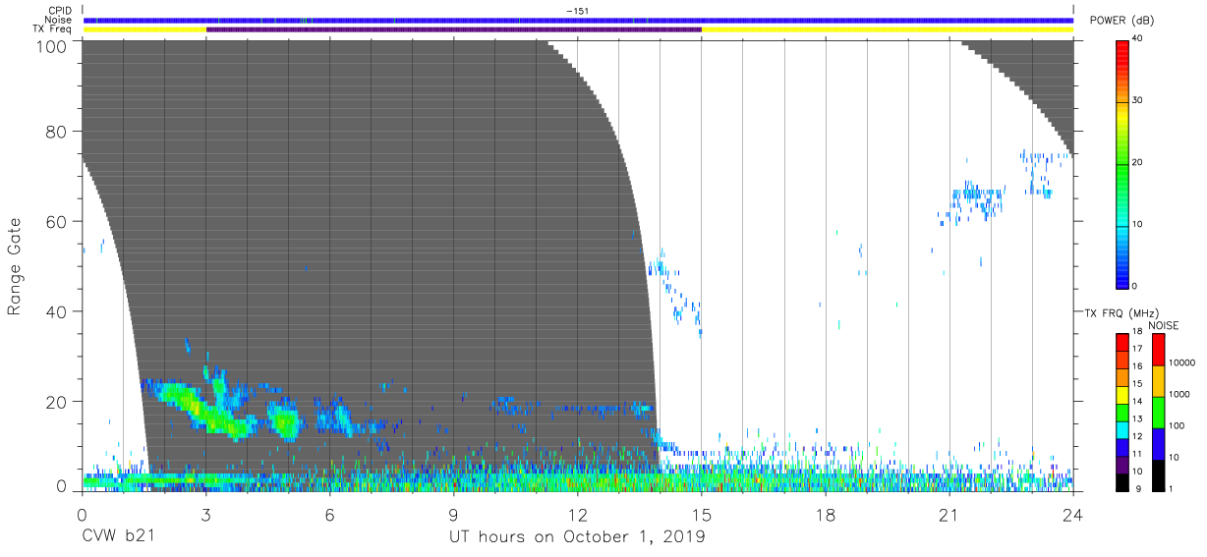
Task: Click the 40 tick on the Range Gate axis
Action: click(56, 311)
